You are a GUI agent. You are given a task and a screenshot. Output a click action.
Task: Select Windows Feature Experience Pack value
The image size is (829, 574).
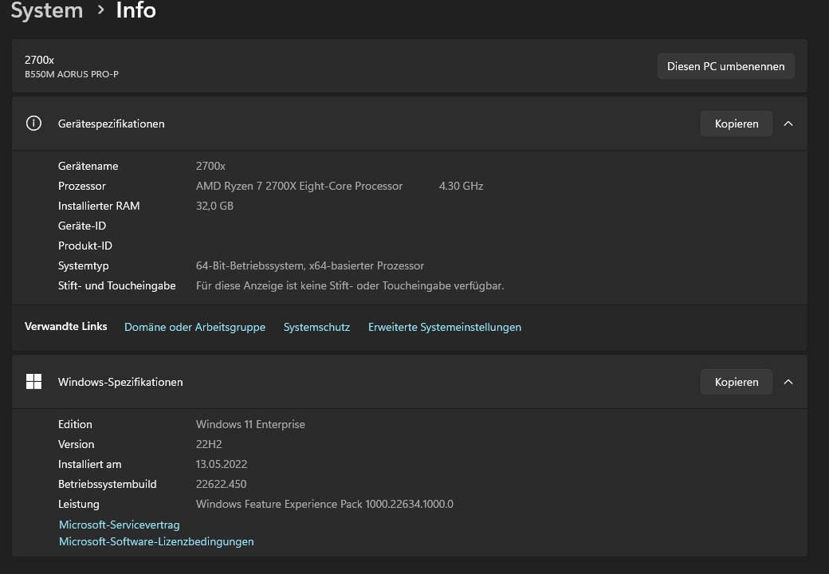point(324,504)
